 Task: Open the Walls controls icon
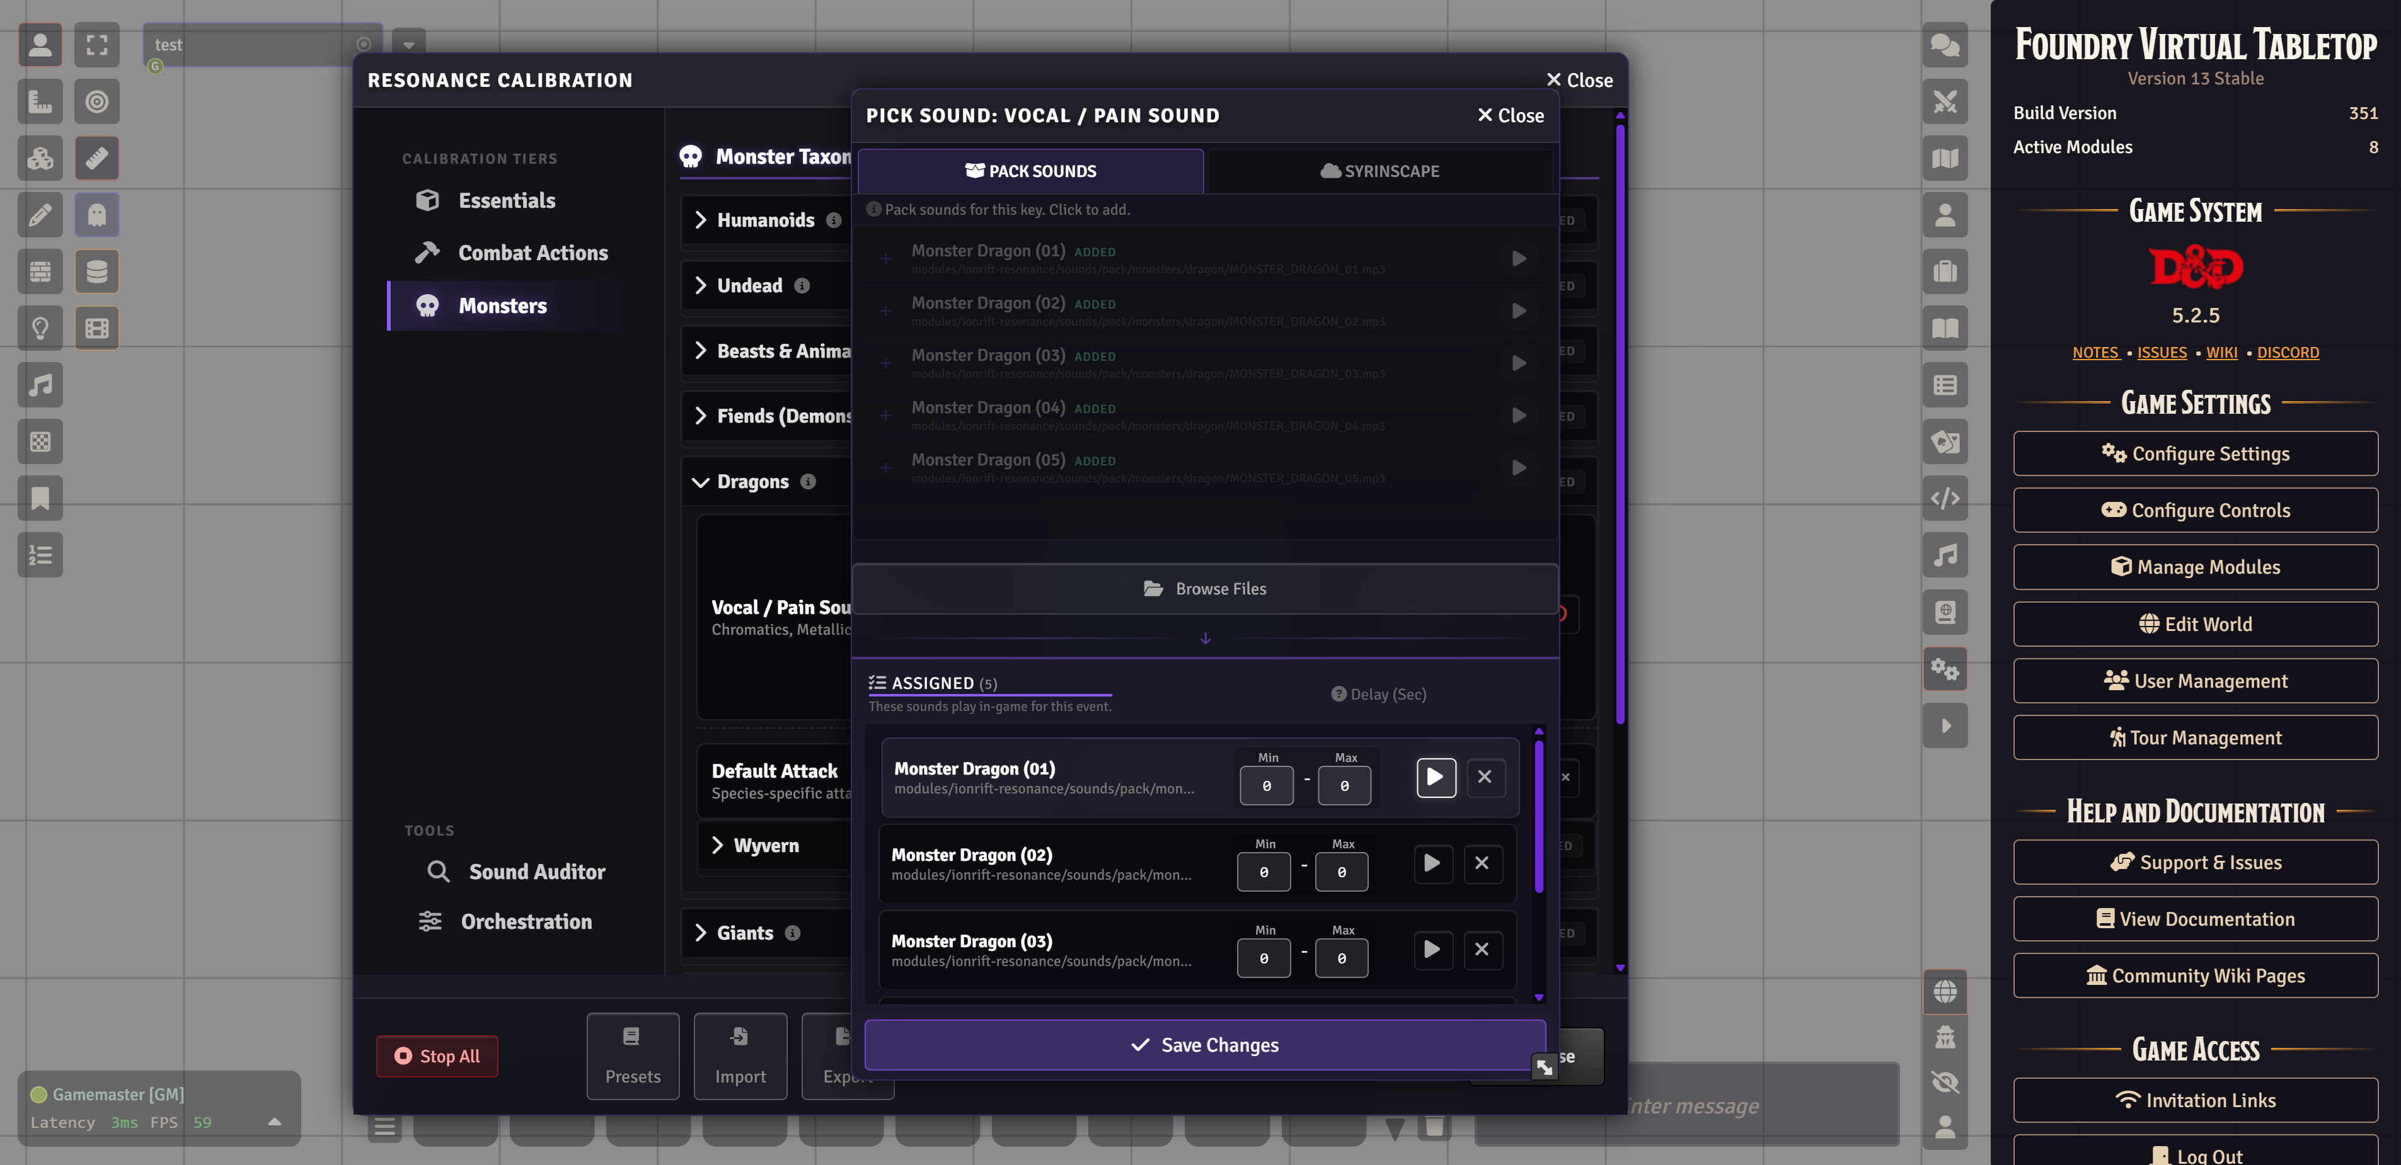pos(40,272)
